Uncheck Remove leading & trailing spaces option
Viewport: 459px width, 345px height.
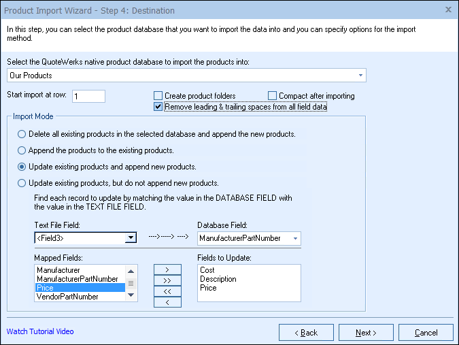tap(158, 107)
